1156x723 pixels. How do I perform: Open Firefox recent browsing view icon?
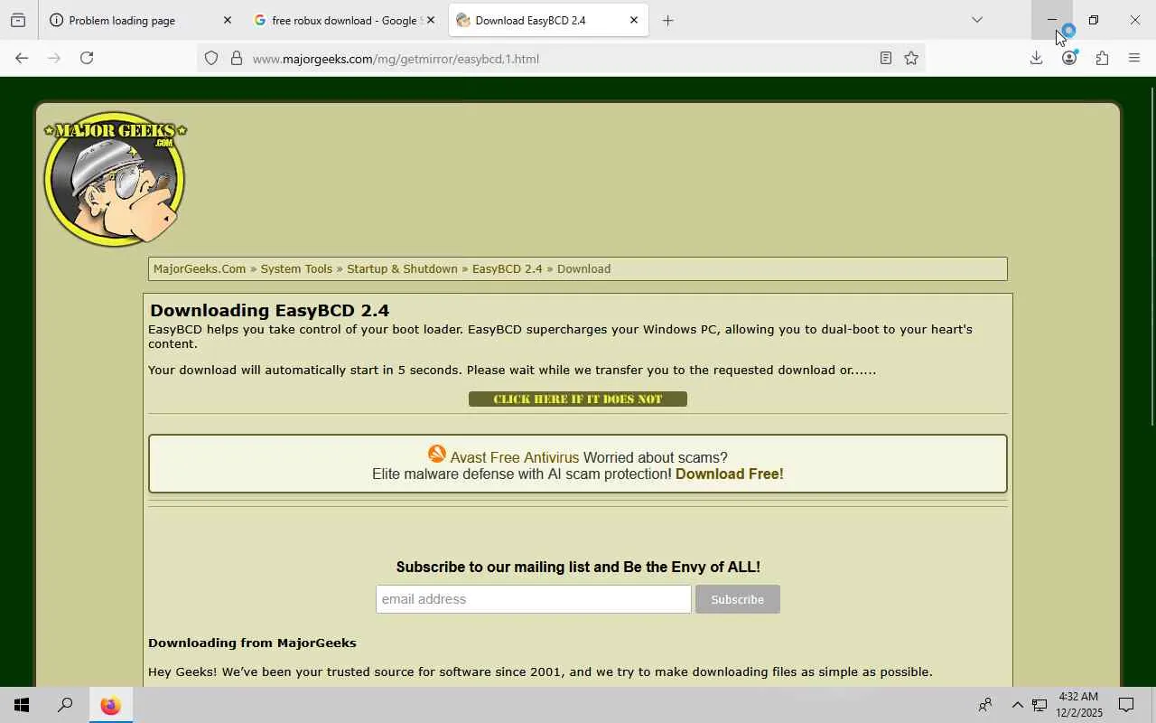pyautogui.click(x=18, y=20)
